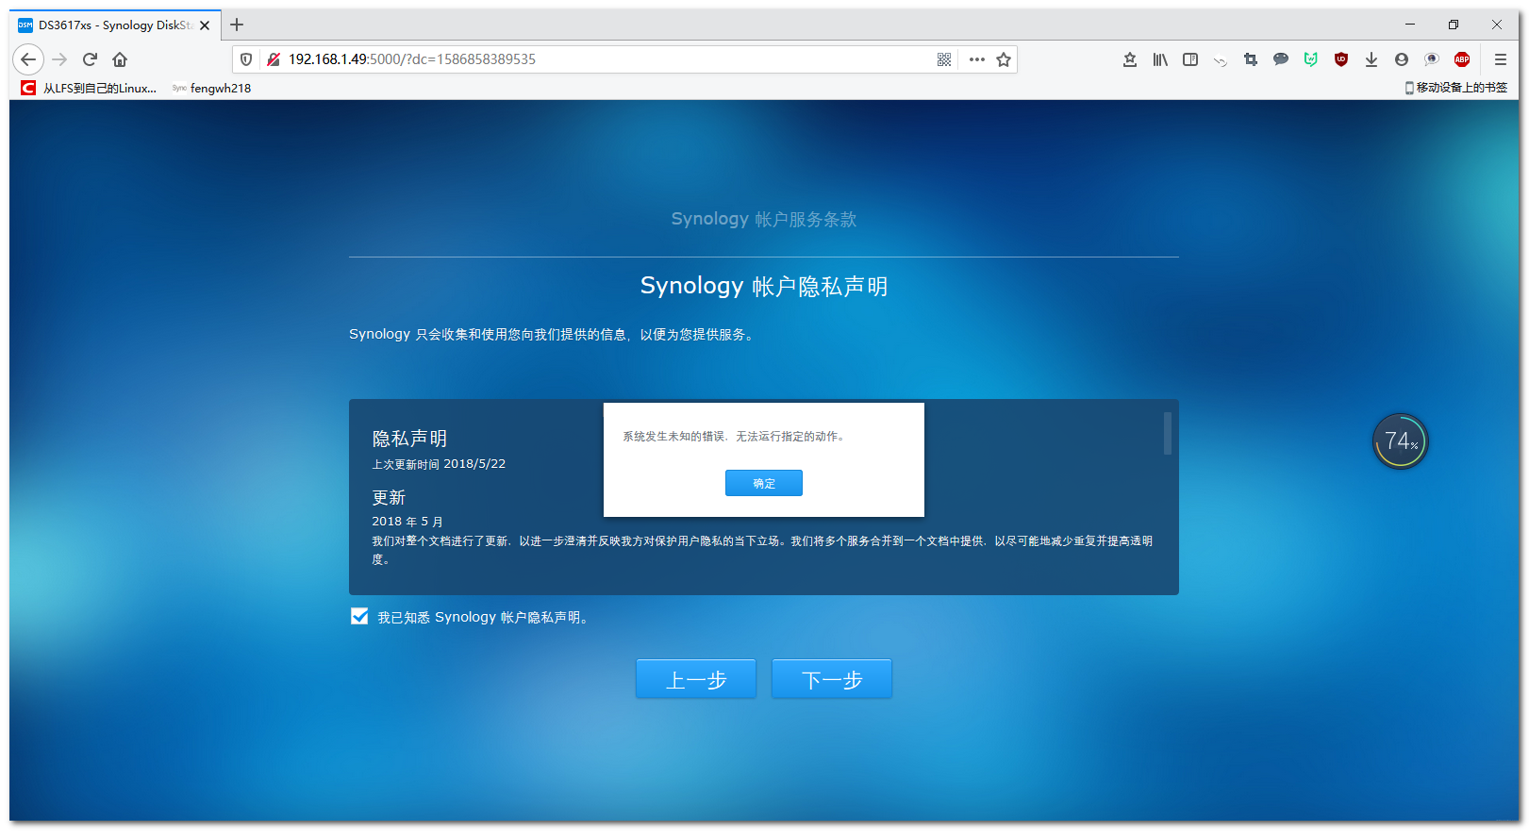
Task: Reload the current page
Action: (x=90, y=59)
